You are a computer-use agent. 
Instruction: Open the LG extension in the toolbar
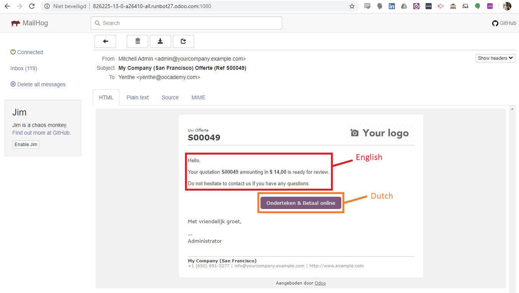click(490, 6)
